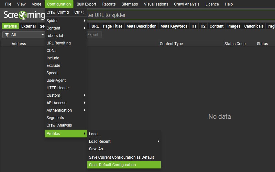
Task: Open the Help menu
Action: 229,4
